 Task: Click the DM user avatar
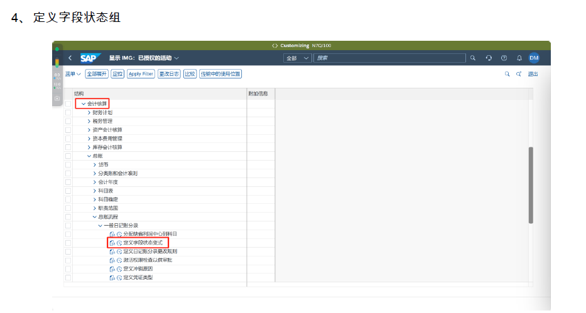coord(534,58)
